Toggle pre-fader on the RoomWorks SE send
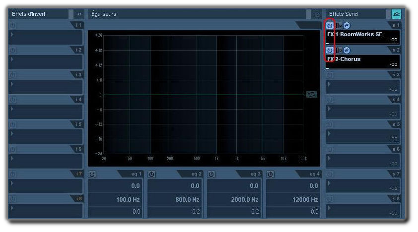 340,25
